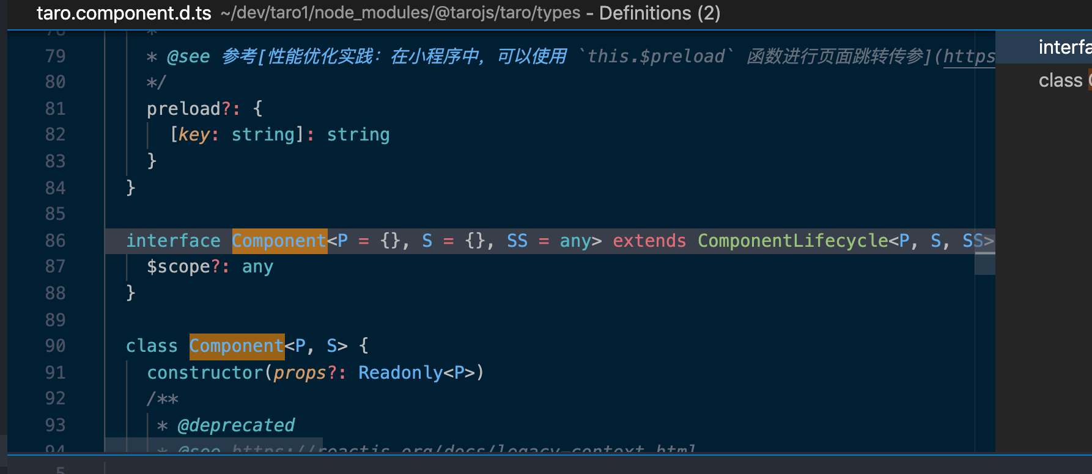Click '@see' tag on line 79
Screen dimensions: 1092x474
click(188, 56)
